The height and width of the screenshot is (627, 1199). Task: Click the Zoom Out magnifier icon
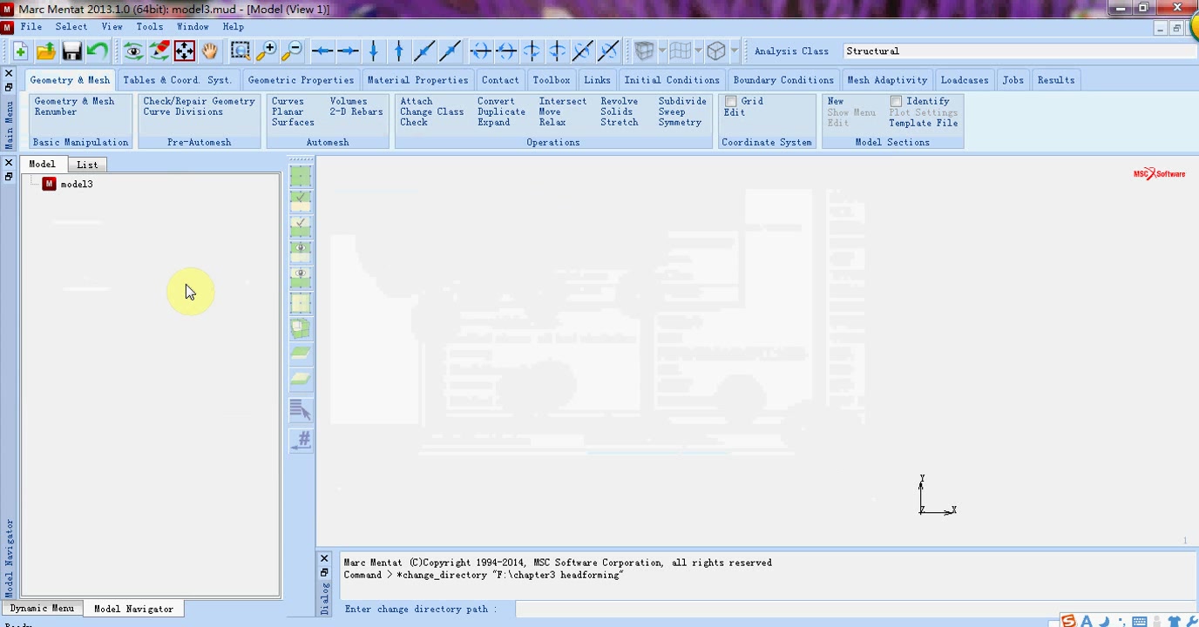click(x=292, y=51)
